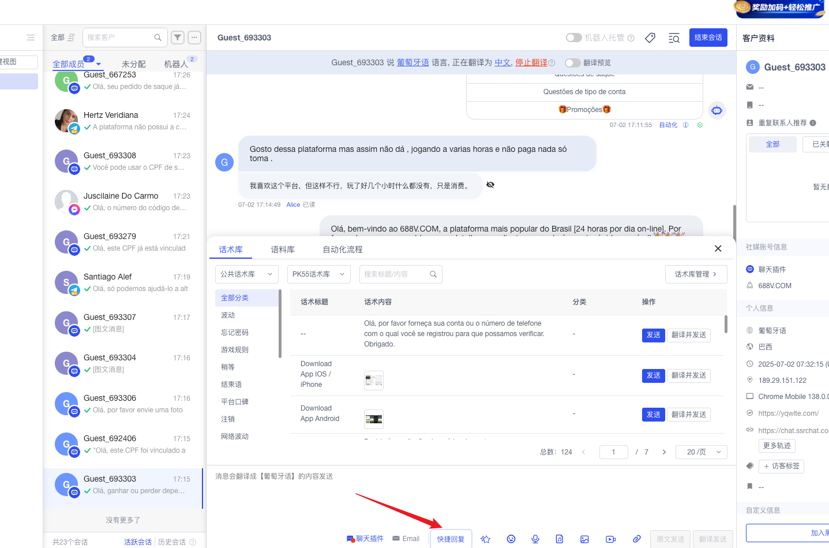Focus the 搜索标题/内容 search field
This screenshot has height=548, width=829.
pos(400,274)
